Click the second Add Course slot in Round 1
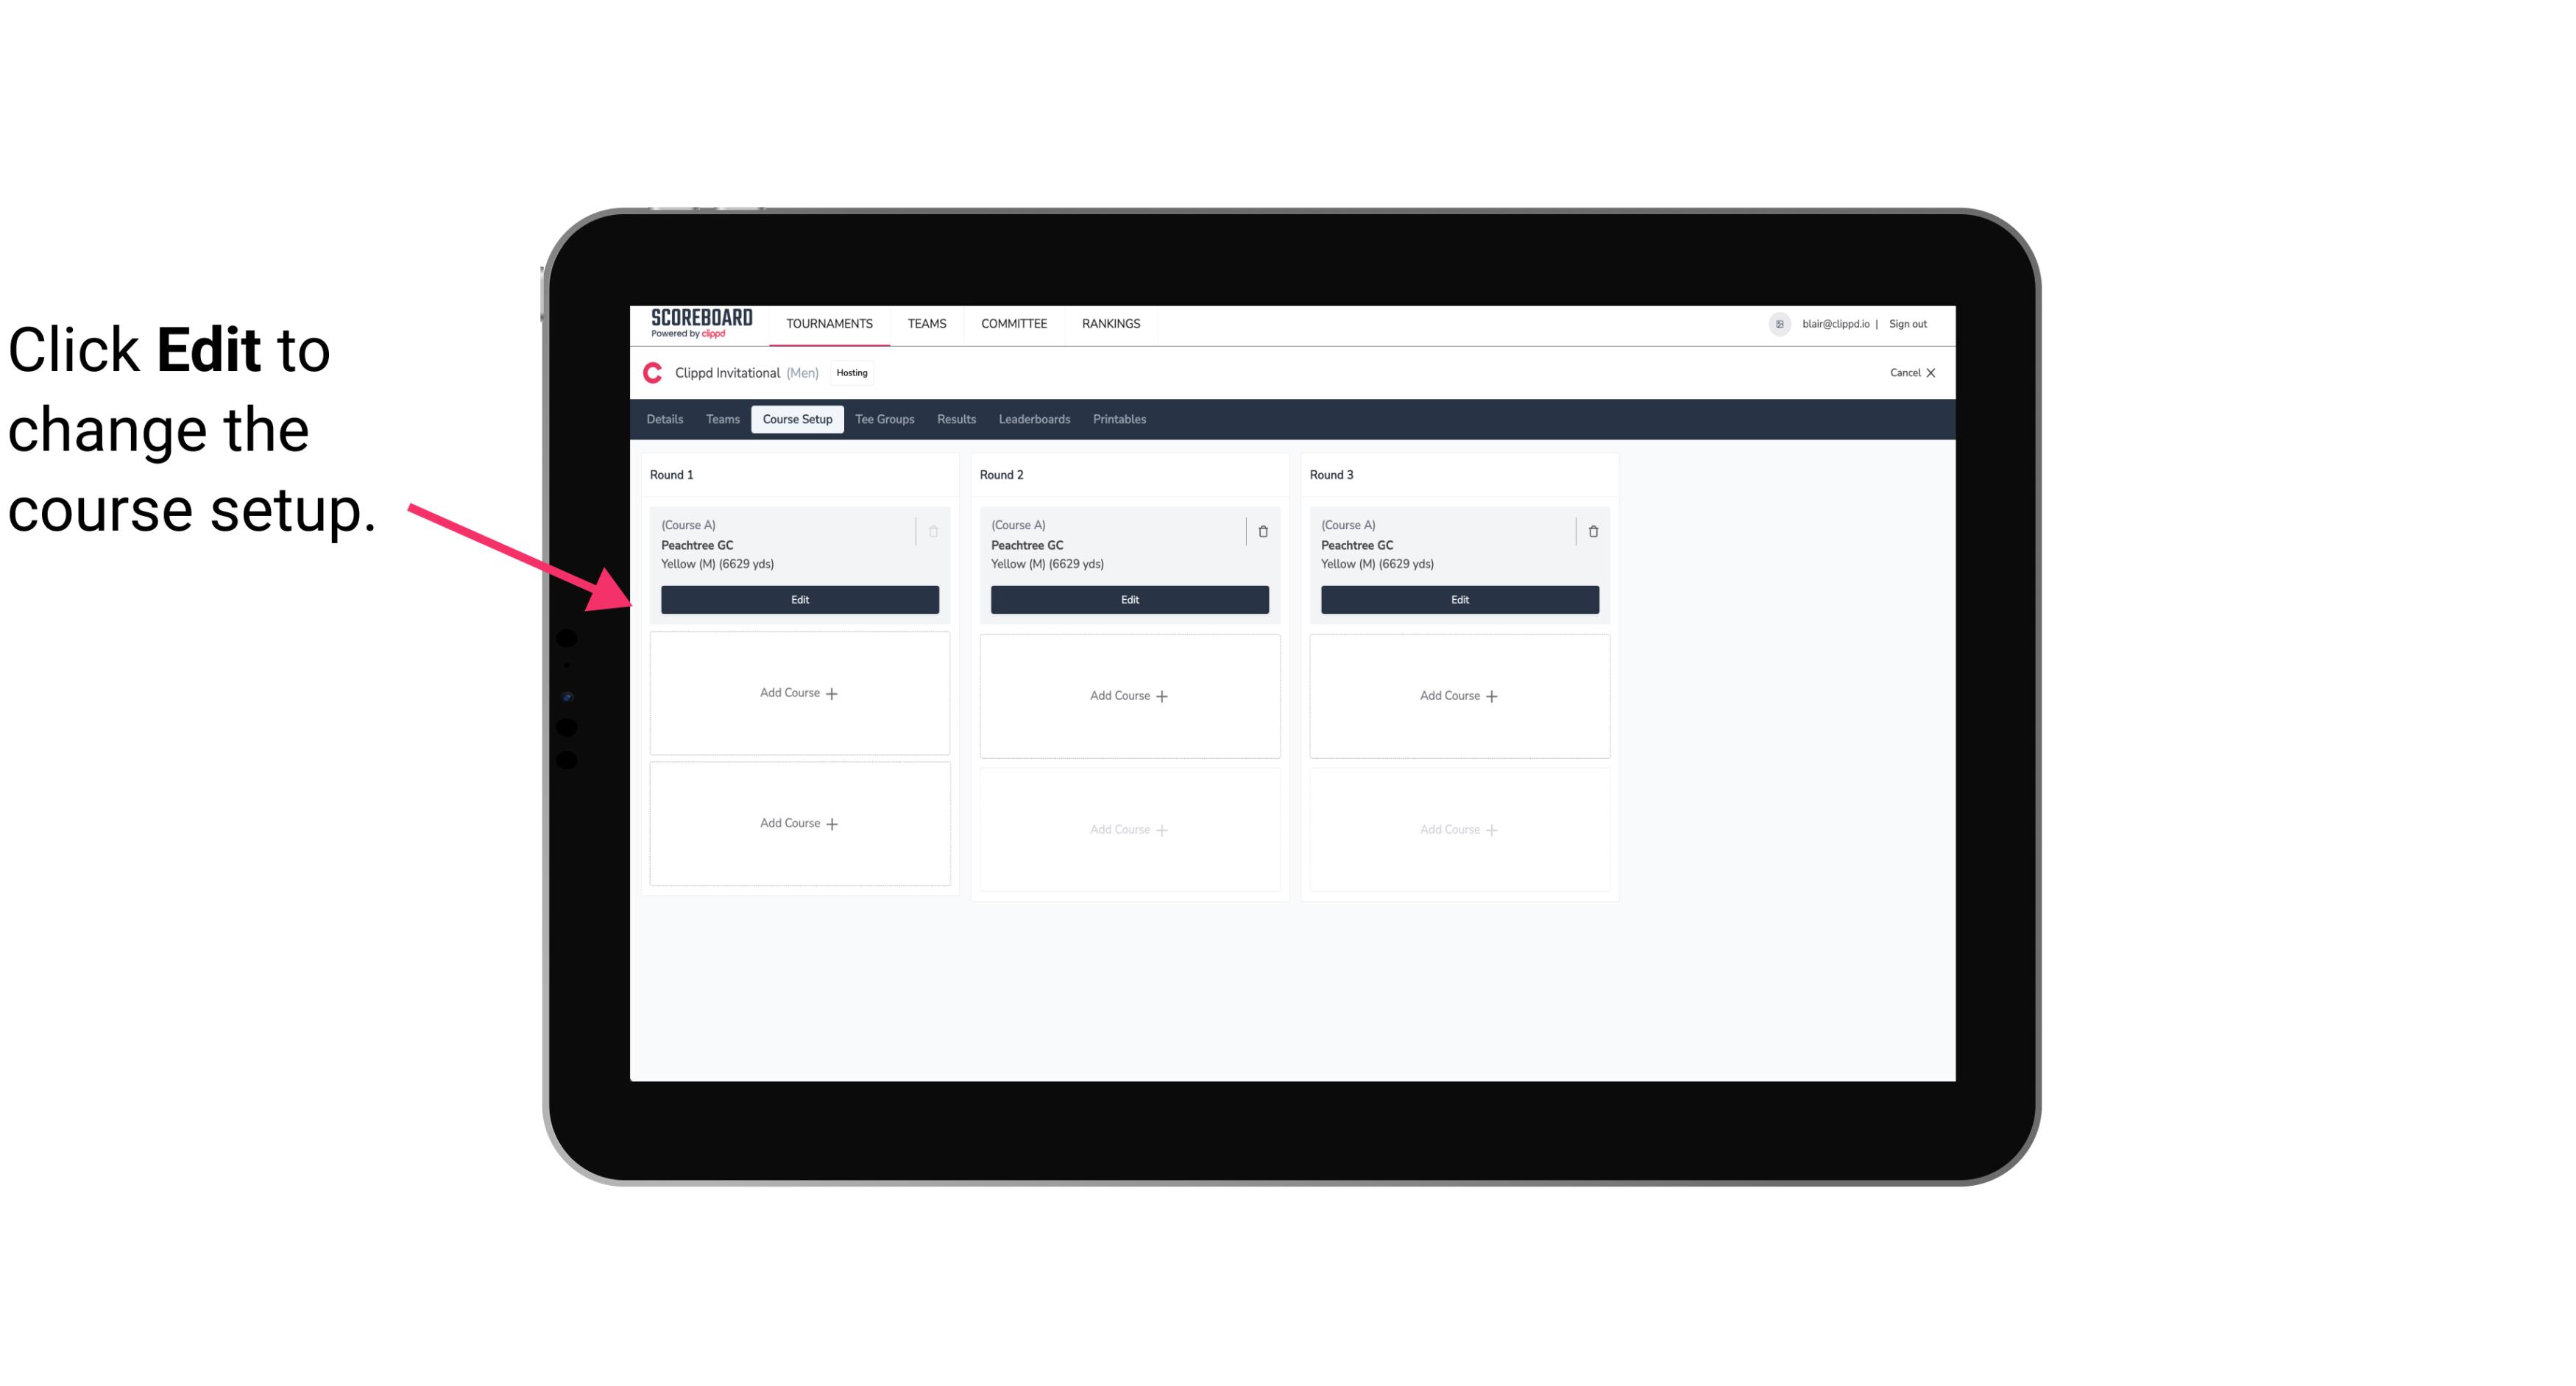This screenshot has width=2576, height=1386. [x=799, y=823]
